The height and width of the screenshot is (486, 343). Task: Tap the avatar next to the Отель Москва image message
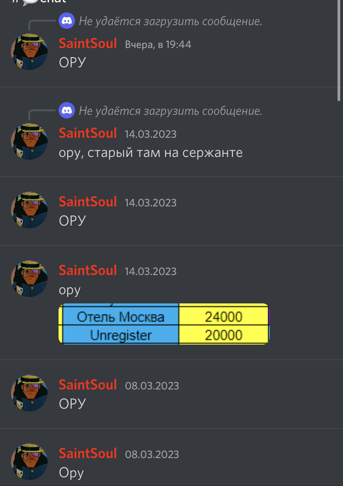(29, 279)
